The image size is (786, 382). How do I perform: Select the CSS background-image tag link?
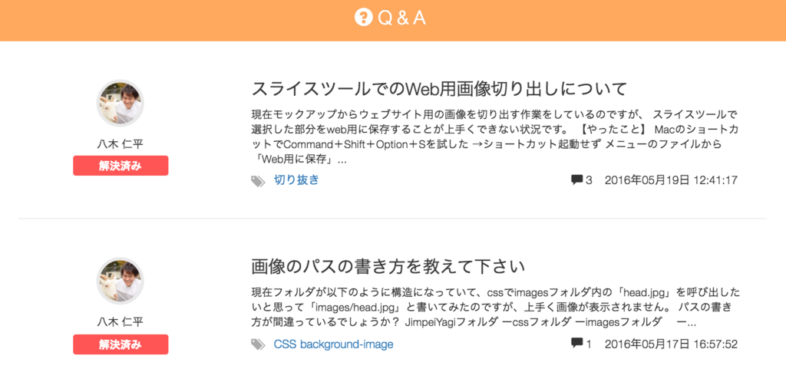point(333,344)
